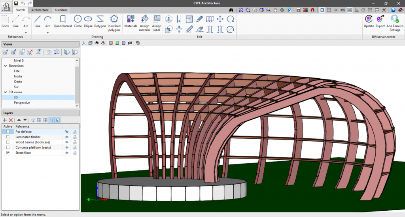
Task: Select the Perspective view in tree
Action: tap(22, 102)
